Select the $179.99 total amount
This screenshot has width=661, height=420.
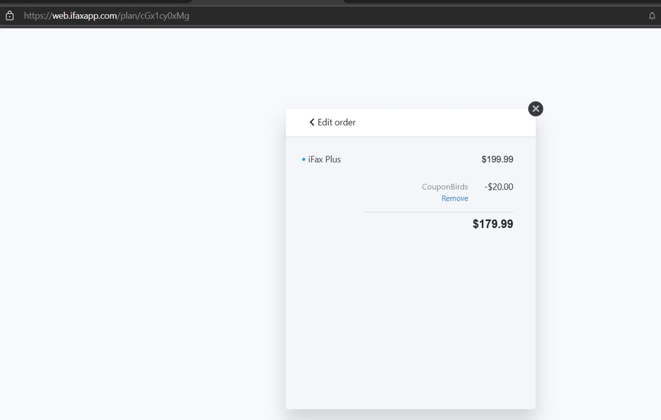[493, 224]
